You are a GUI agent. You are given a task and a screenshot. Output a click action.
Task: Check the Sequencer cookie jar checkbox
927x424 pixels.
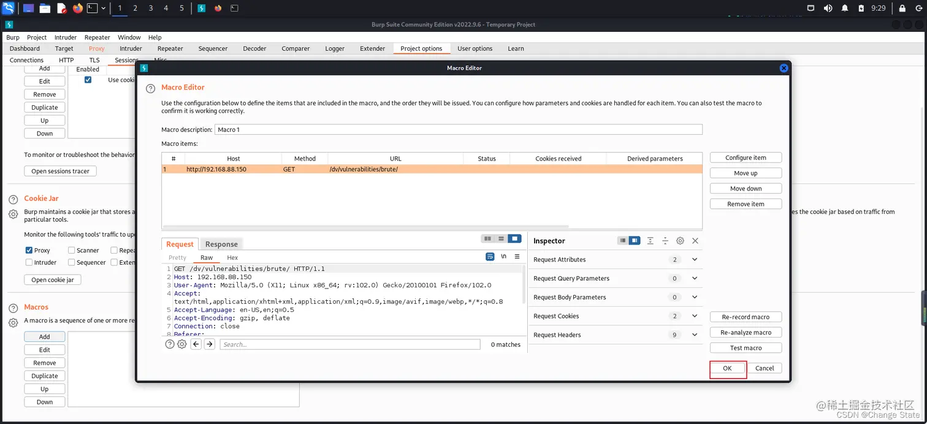click(72, 262)
